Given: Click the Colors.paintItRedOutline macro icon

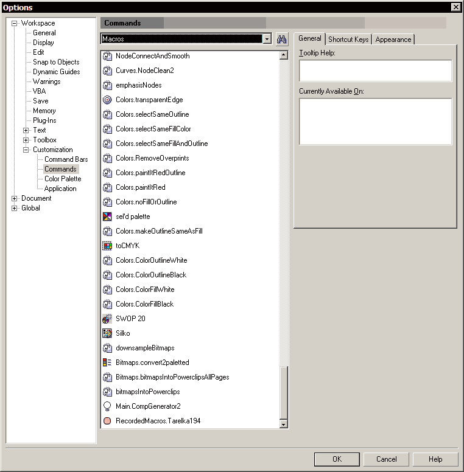Looking at the screenshot, I should point(107,173).
